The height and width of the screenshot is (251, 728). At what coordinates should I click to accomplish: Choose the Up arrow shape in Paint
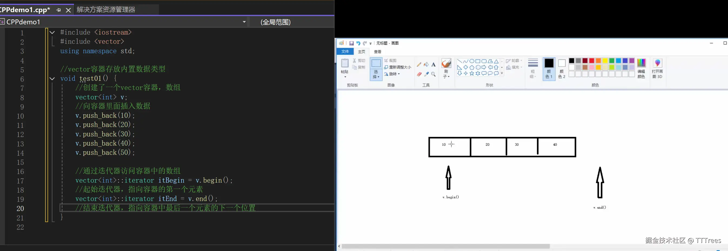(496, 67)
